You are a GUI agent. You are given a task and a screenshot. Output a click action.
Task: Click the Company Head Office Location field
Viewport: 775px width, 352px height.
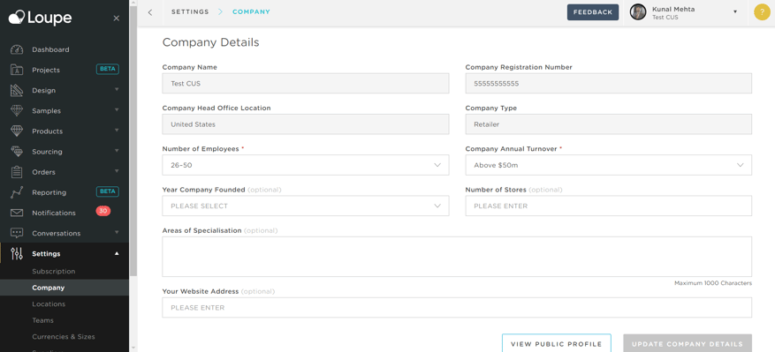(x=306, y=124)
